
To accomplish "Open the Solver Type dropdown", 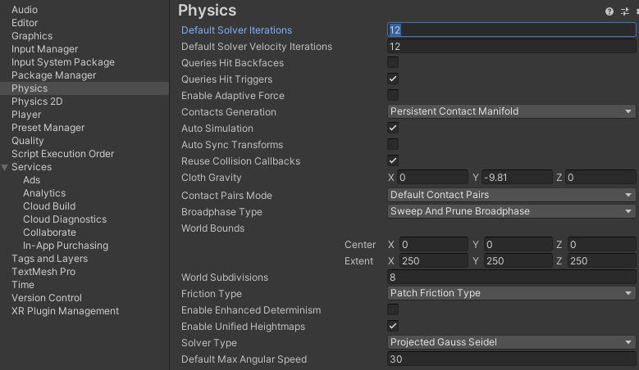I will 511,342.
